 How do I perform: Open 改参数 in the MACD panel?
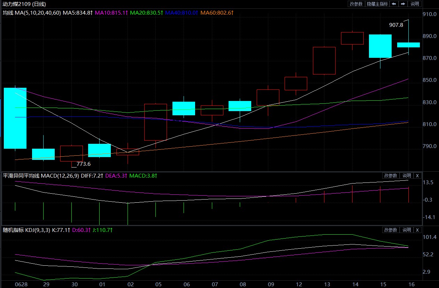click(x=391, y=176)
